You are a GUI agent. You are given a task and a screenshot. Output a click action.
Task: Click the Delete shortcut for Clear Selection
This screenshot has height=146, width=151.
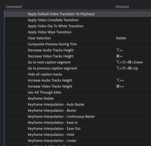tap(121, 38)
